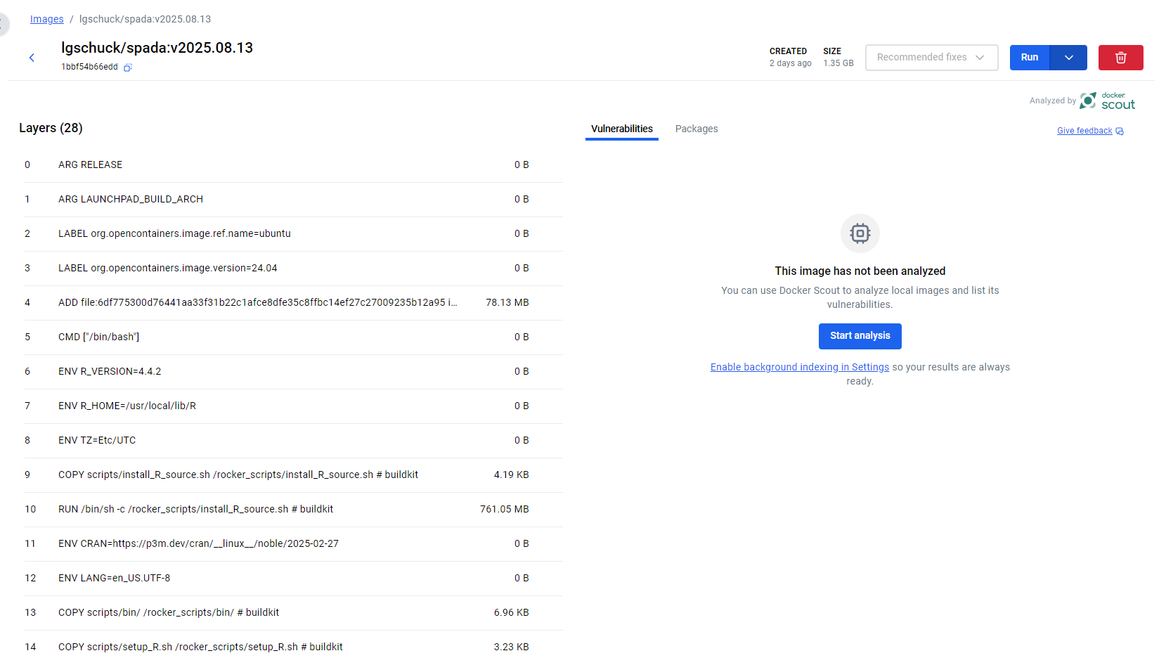Select the Vulnerabilities tab
This screenshot has width=1166, height=658.
pyautogui.click(x=621, y=129)
